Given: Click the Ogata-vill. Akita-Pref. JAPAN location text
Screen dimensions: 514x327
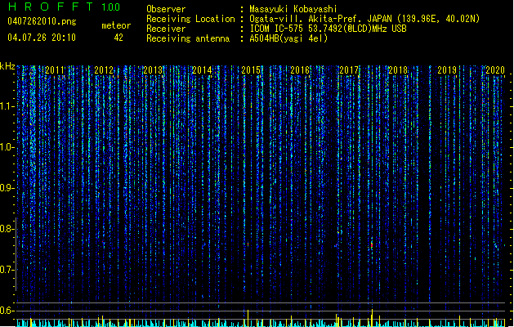Looking at the screenshot, I should click(x=364, y=19).
